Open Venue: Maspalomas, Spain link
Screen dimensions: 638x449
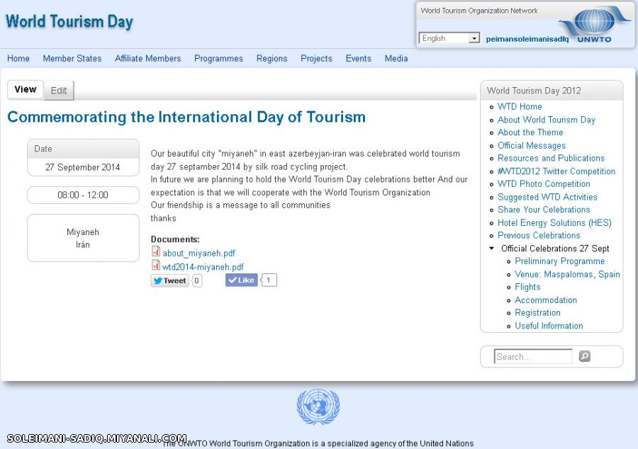point(567,274)
